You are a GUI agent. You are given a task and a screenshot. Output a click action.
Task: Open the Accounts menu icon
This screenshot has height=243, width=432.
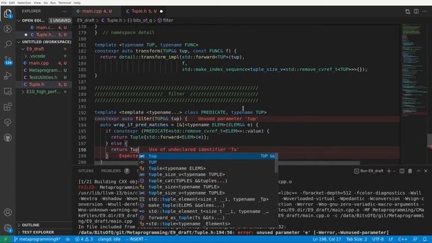tap(7, 213)
